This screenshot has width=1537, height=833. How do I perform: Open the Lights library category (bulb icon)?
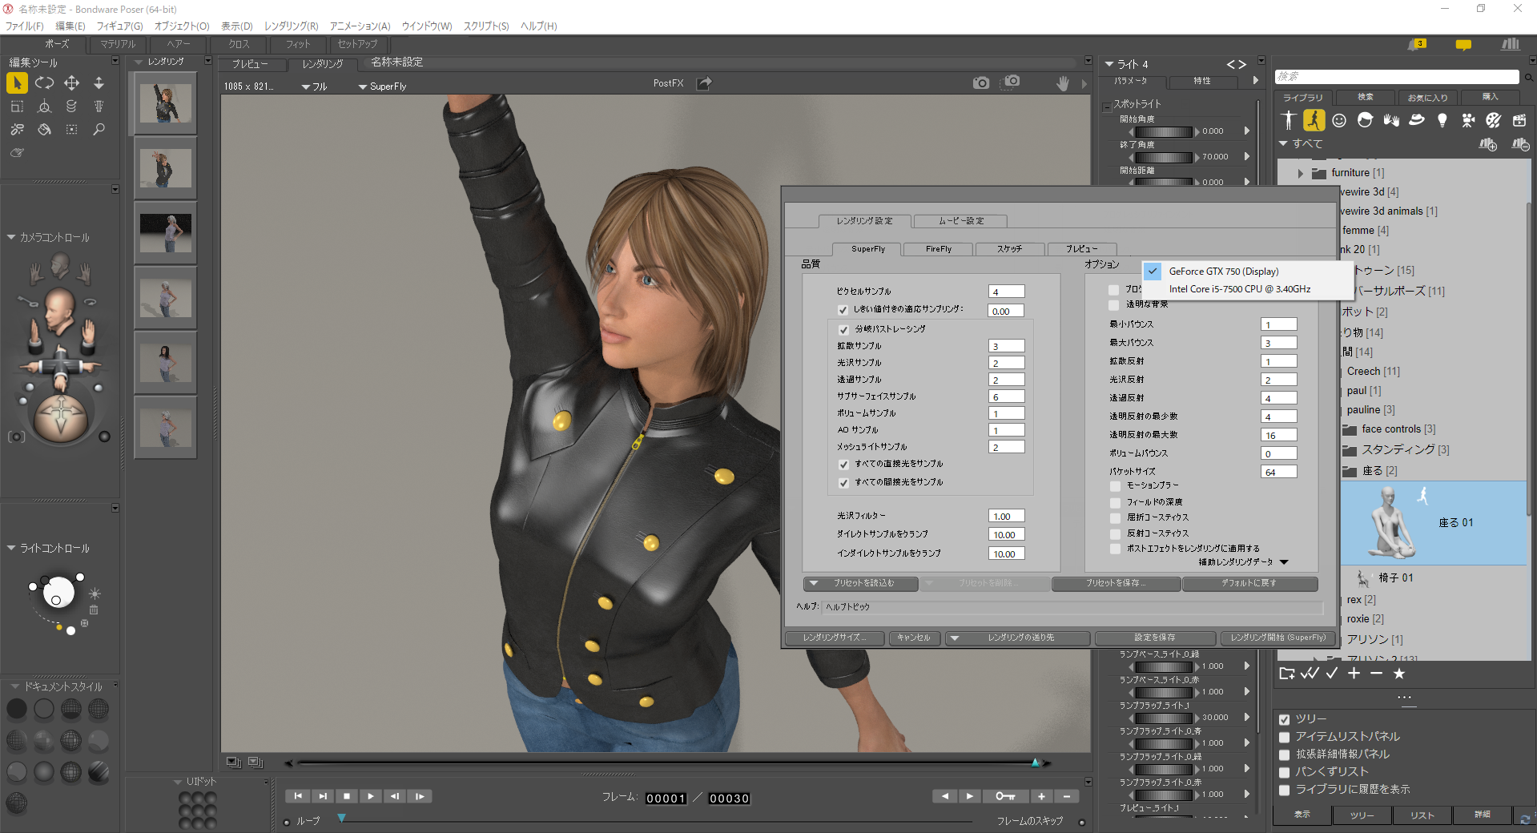coord(1442,120)
